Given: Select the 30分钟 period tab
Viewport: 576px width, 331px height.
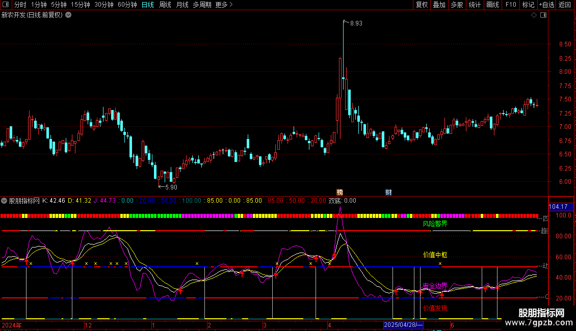Looking at the screenshot, I should 103,5.
